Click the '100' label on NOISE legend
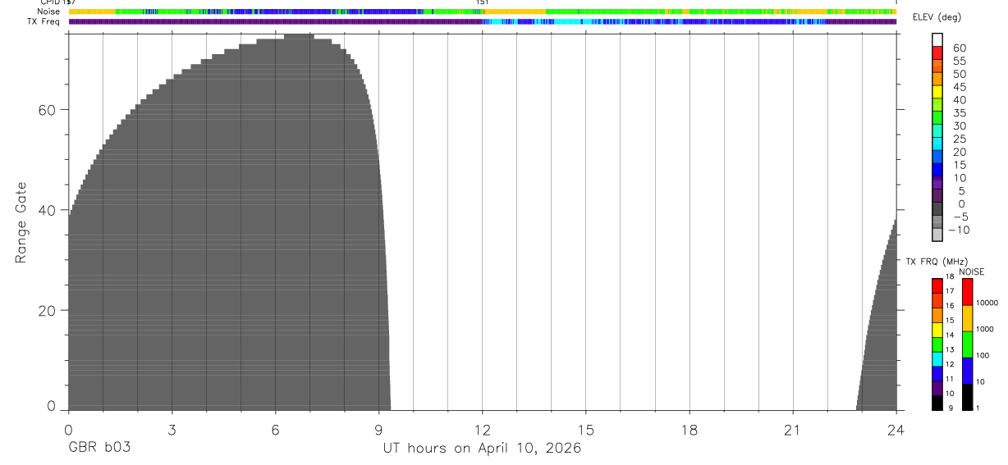1008x465 pixels. point(983,355)
